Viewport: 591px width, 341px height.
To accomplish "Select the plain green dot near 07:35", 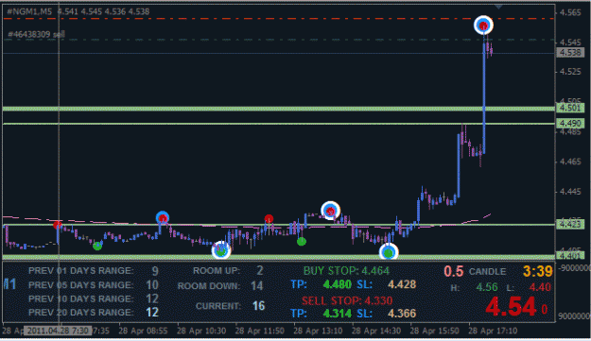I will (x=97, y=247).
